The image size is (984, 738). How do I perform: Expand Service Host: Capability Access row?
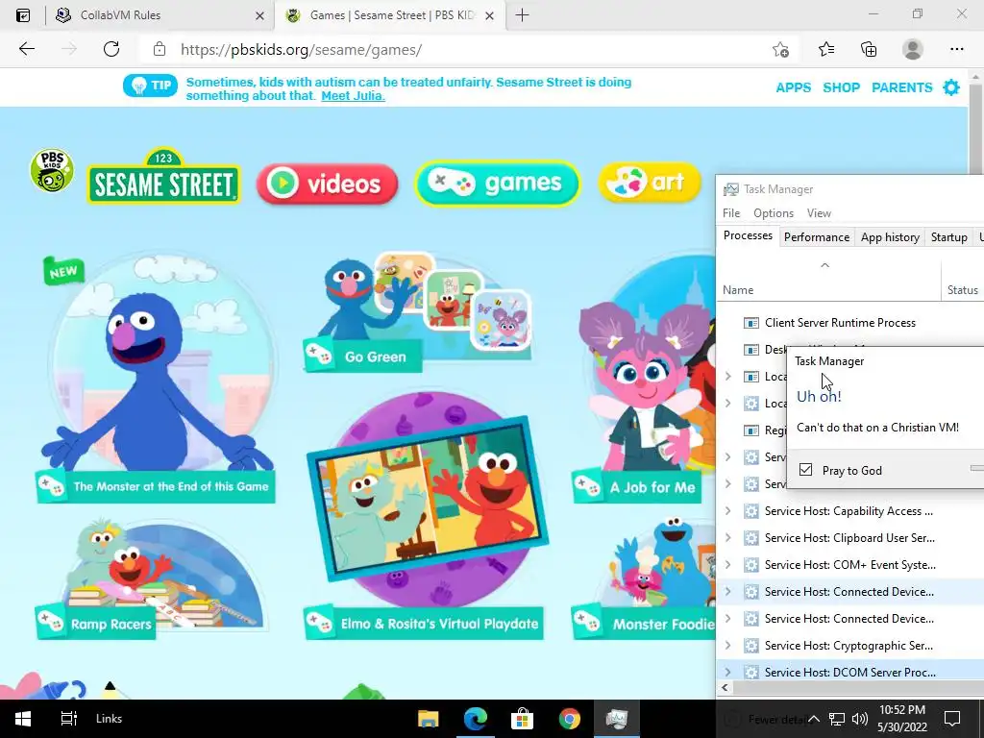point(728,511)
